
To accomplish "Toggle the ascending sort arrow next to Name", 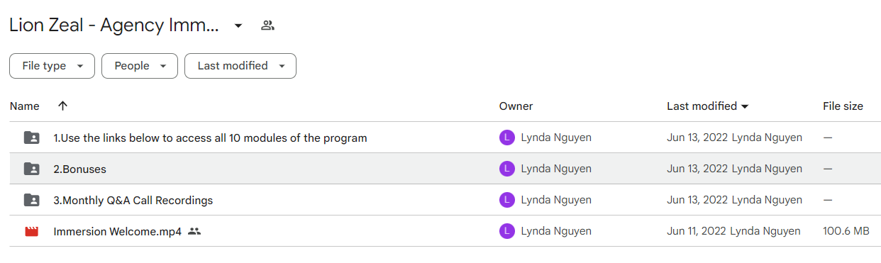I will (62, 106).
